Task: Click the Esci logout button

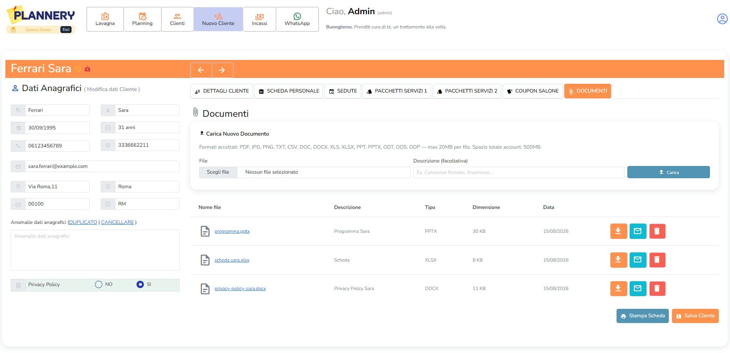Action: pos(66,30)
